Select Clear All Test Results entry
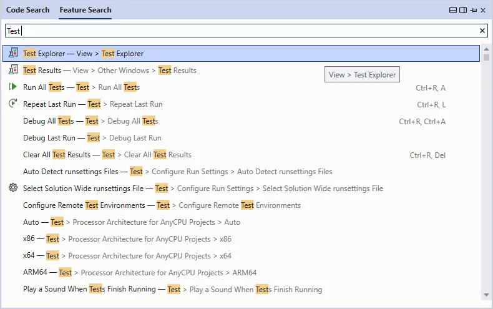This screenshot has height=309, width=493. click(241, 155)
